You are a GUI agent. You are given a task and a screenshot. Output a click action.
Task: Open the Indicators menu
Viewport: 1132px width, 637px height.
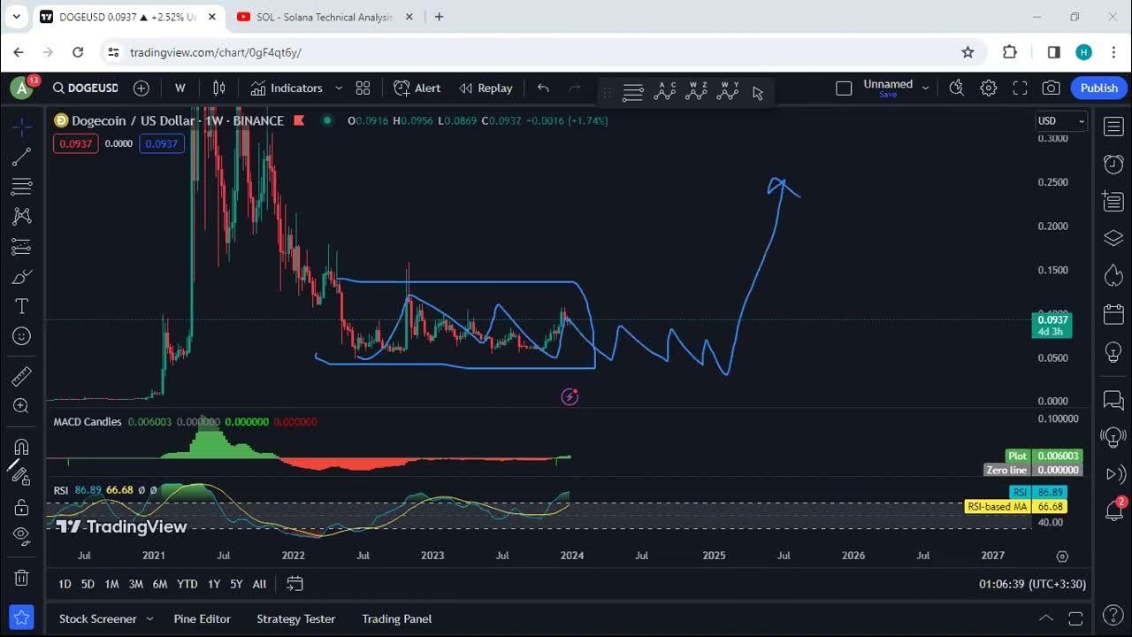click(x=287, y=88)
